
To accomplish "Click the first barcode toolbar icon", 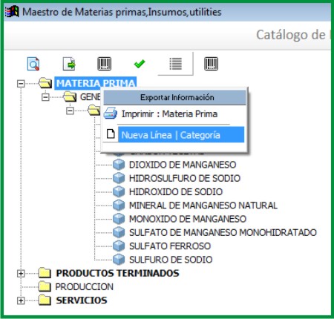I will [x=105, y=64].
